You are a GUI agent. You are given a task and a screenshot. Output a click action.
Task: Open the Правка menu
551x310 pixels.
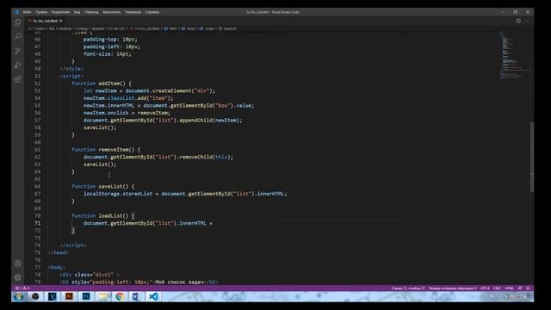[41, 12]
